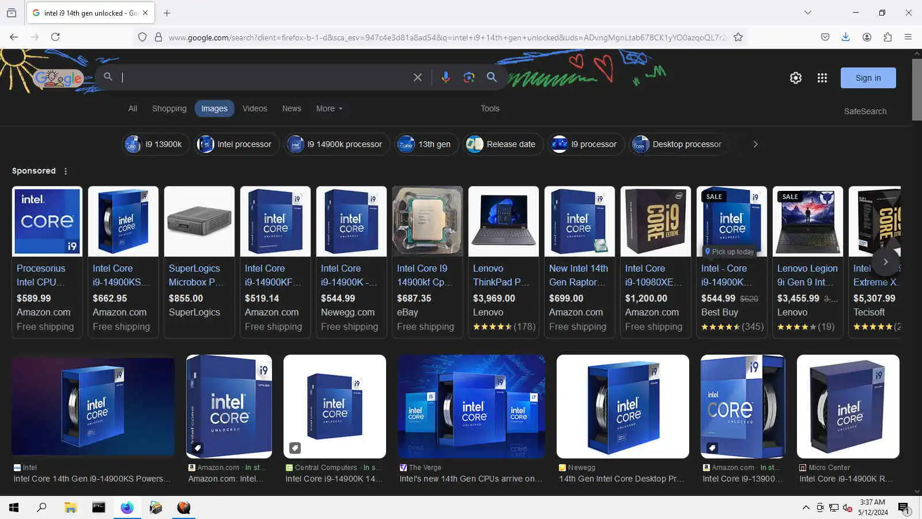922x519 pixels.
Task: Expand the More search categories dropdown
Action: coord(329,108)
